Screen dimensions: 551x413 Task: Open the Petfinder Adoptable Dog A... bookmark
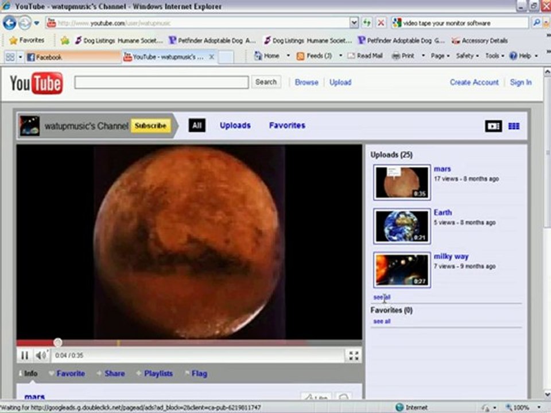tap(212, 40)
